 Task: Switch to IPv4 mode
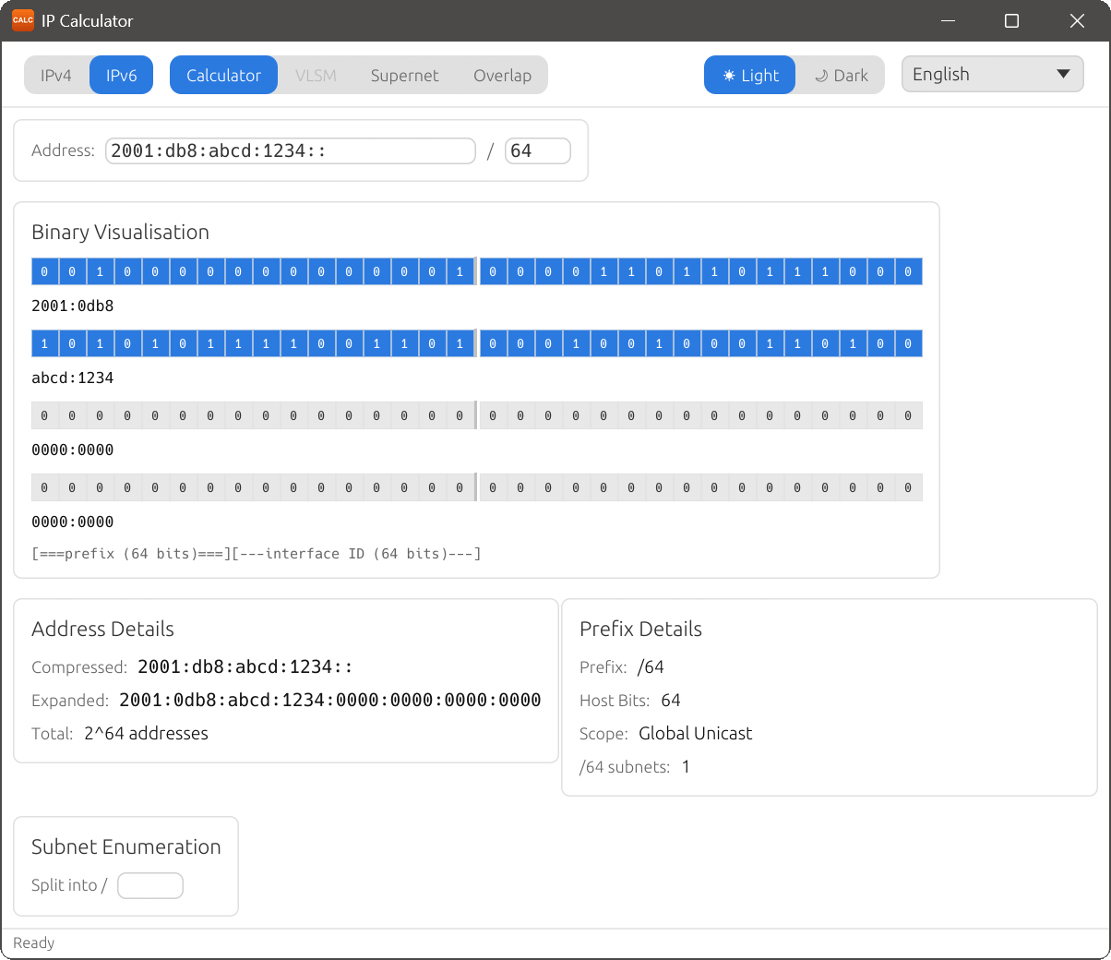tap(55, 75)
